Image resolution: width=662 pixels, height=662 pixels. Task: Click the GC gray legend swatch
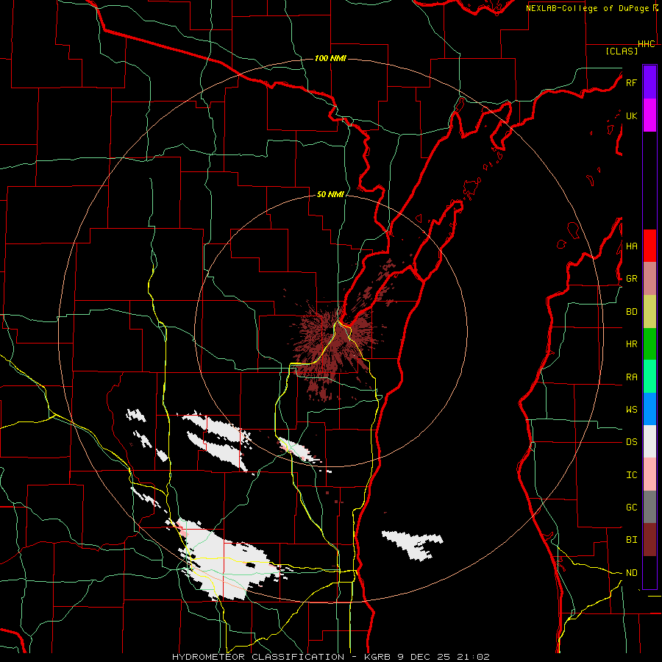click(649, 507)
